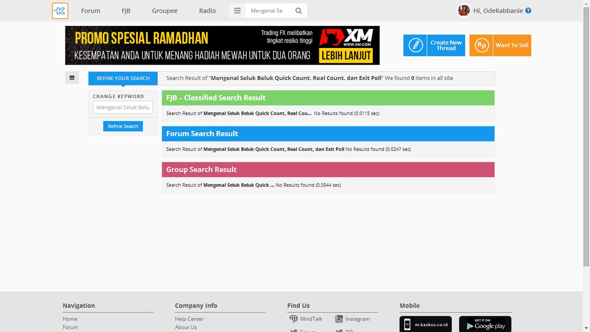
Task: Click the CHANGE KEYWORD label
Action: point(118,96)
